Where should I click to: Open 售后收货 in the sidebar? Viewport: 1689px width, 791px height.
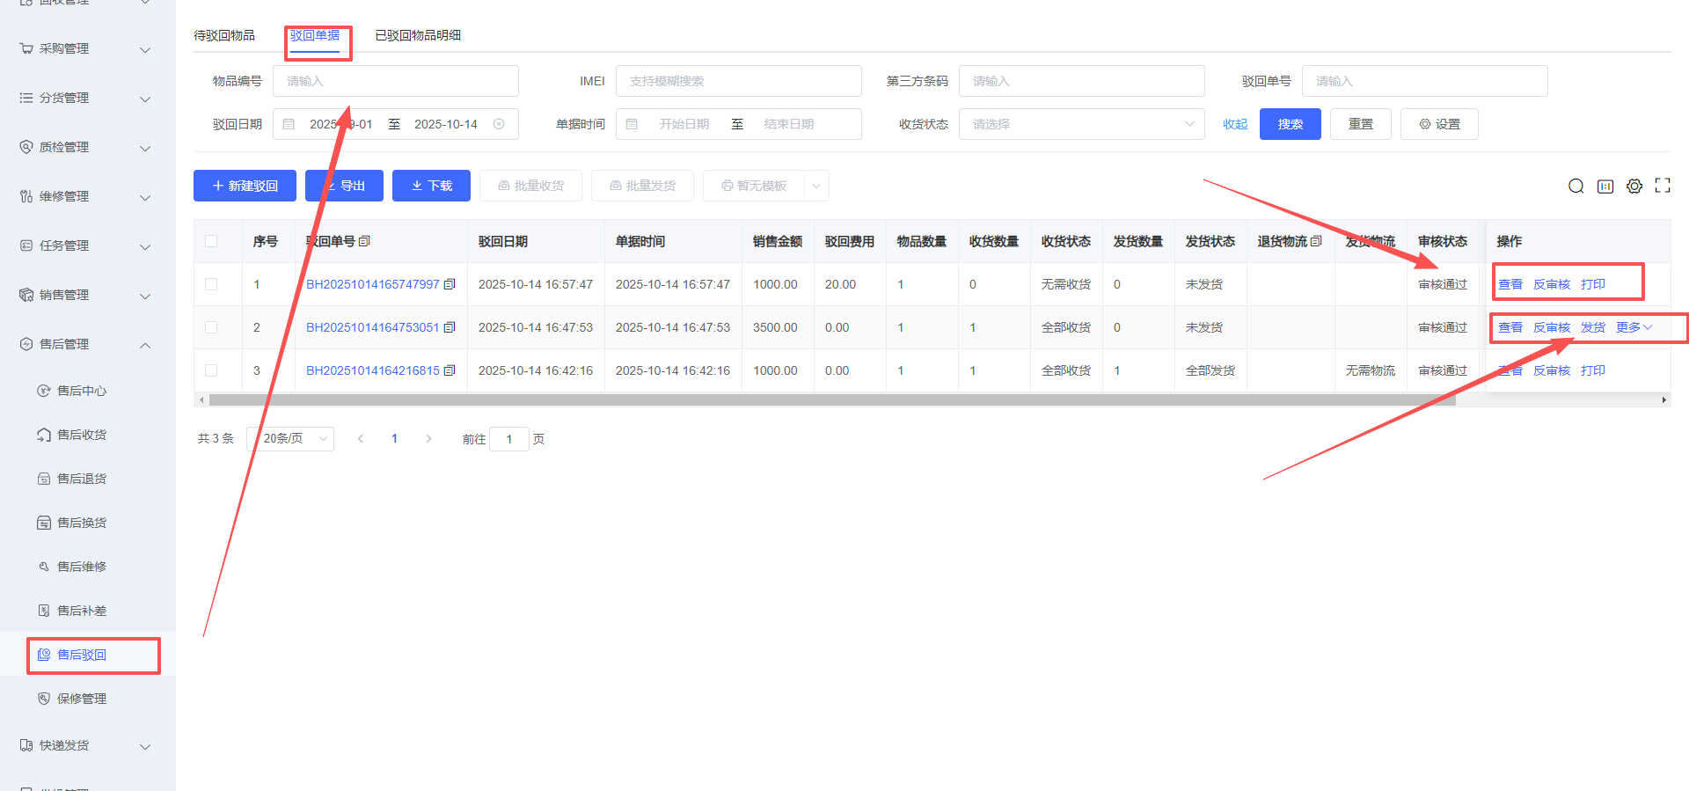[81, 435]
